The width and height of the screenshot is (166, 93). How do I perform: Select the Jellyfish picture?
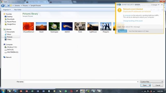point(67,27)
